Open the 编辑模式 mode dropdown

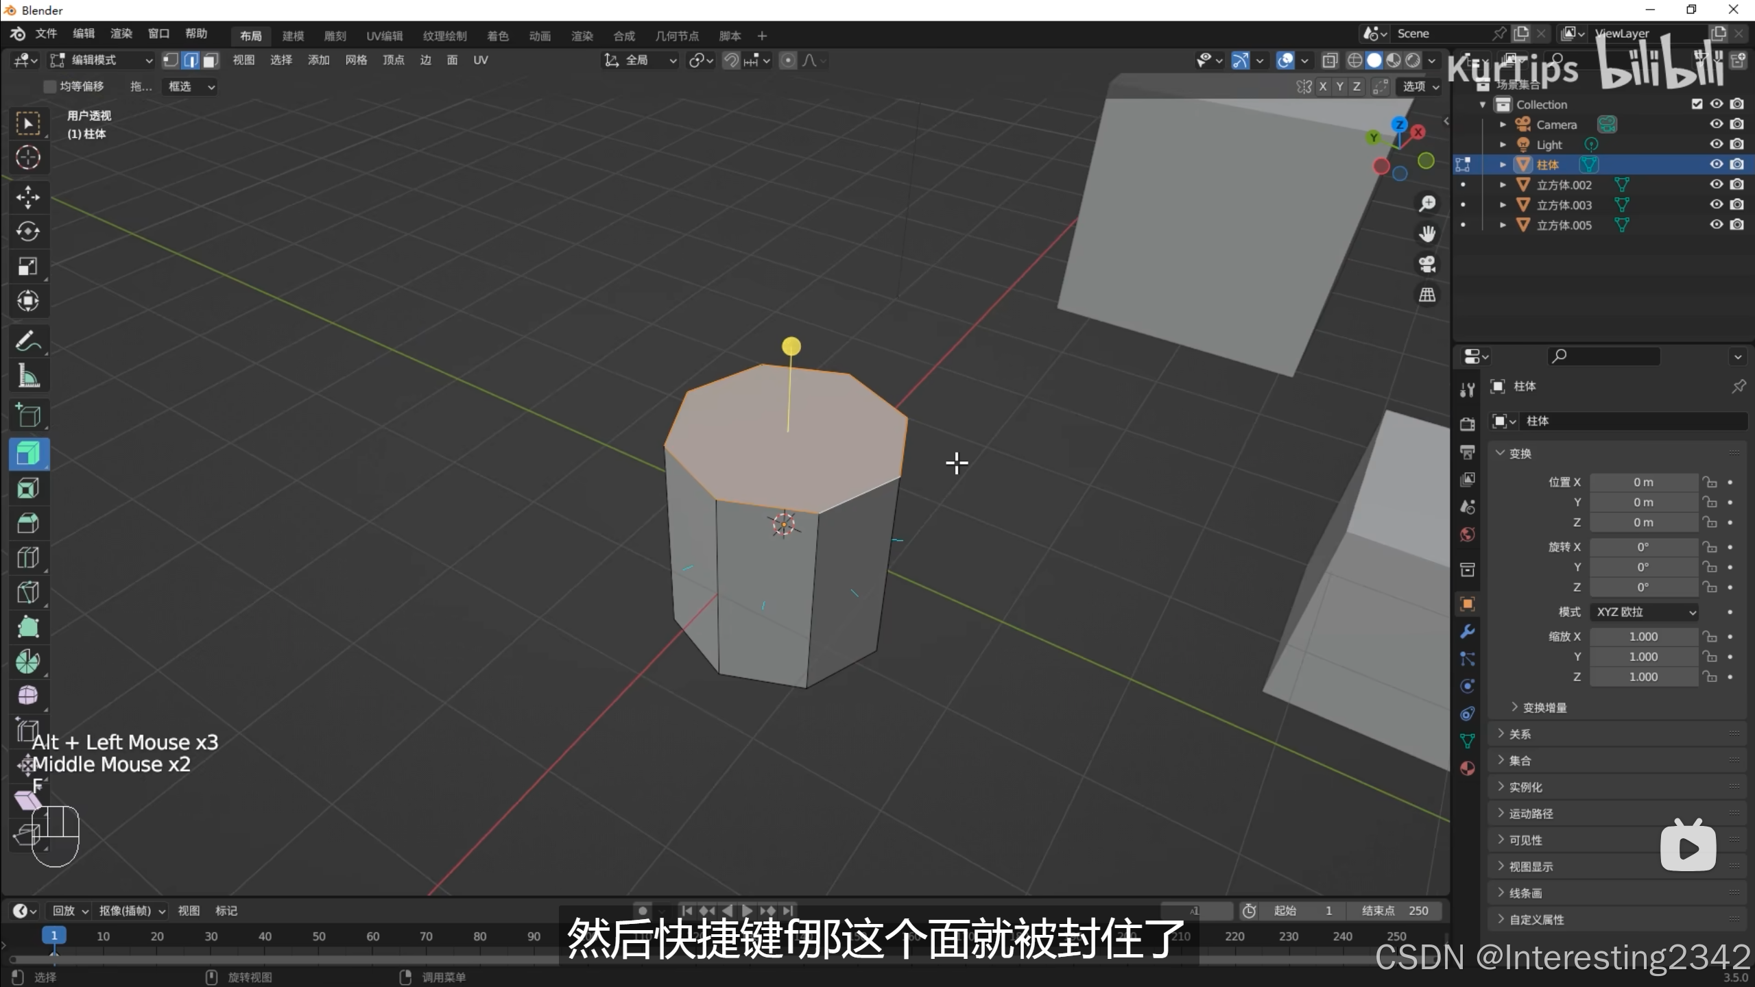pyautogui.click(x=102, y=60)
